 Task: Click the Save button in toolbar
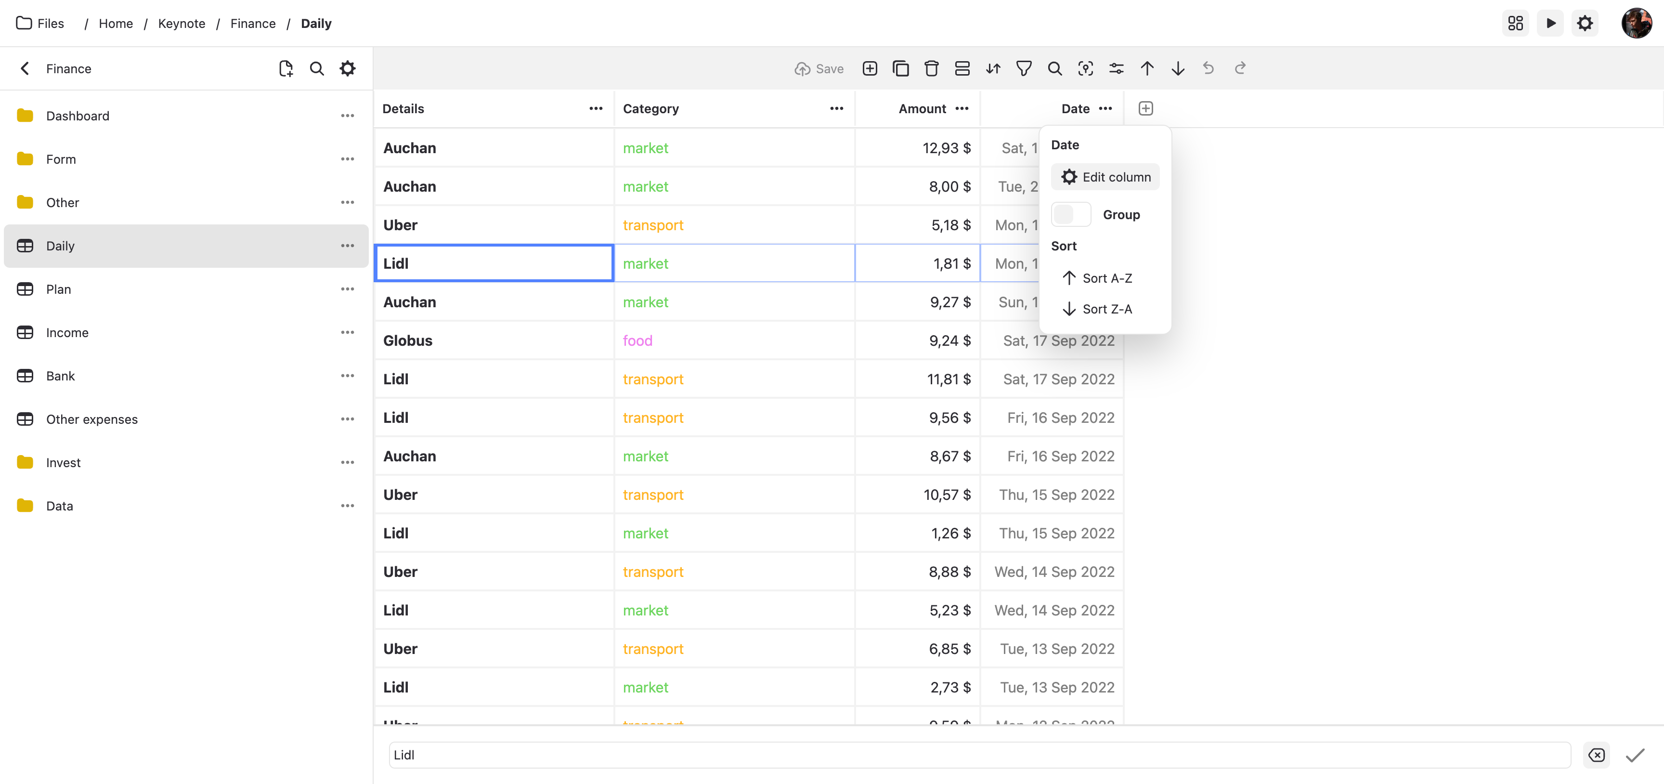819,68
